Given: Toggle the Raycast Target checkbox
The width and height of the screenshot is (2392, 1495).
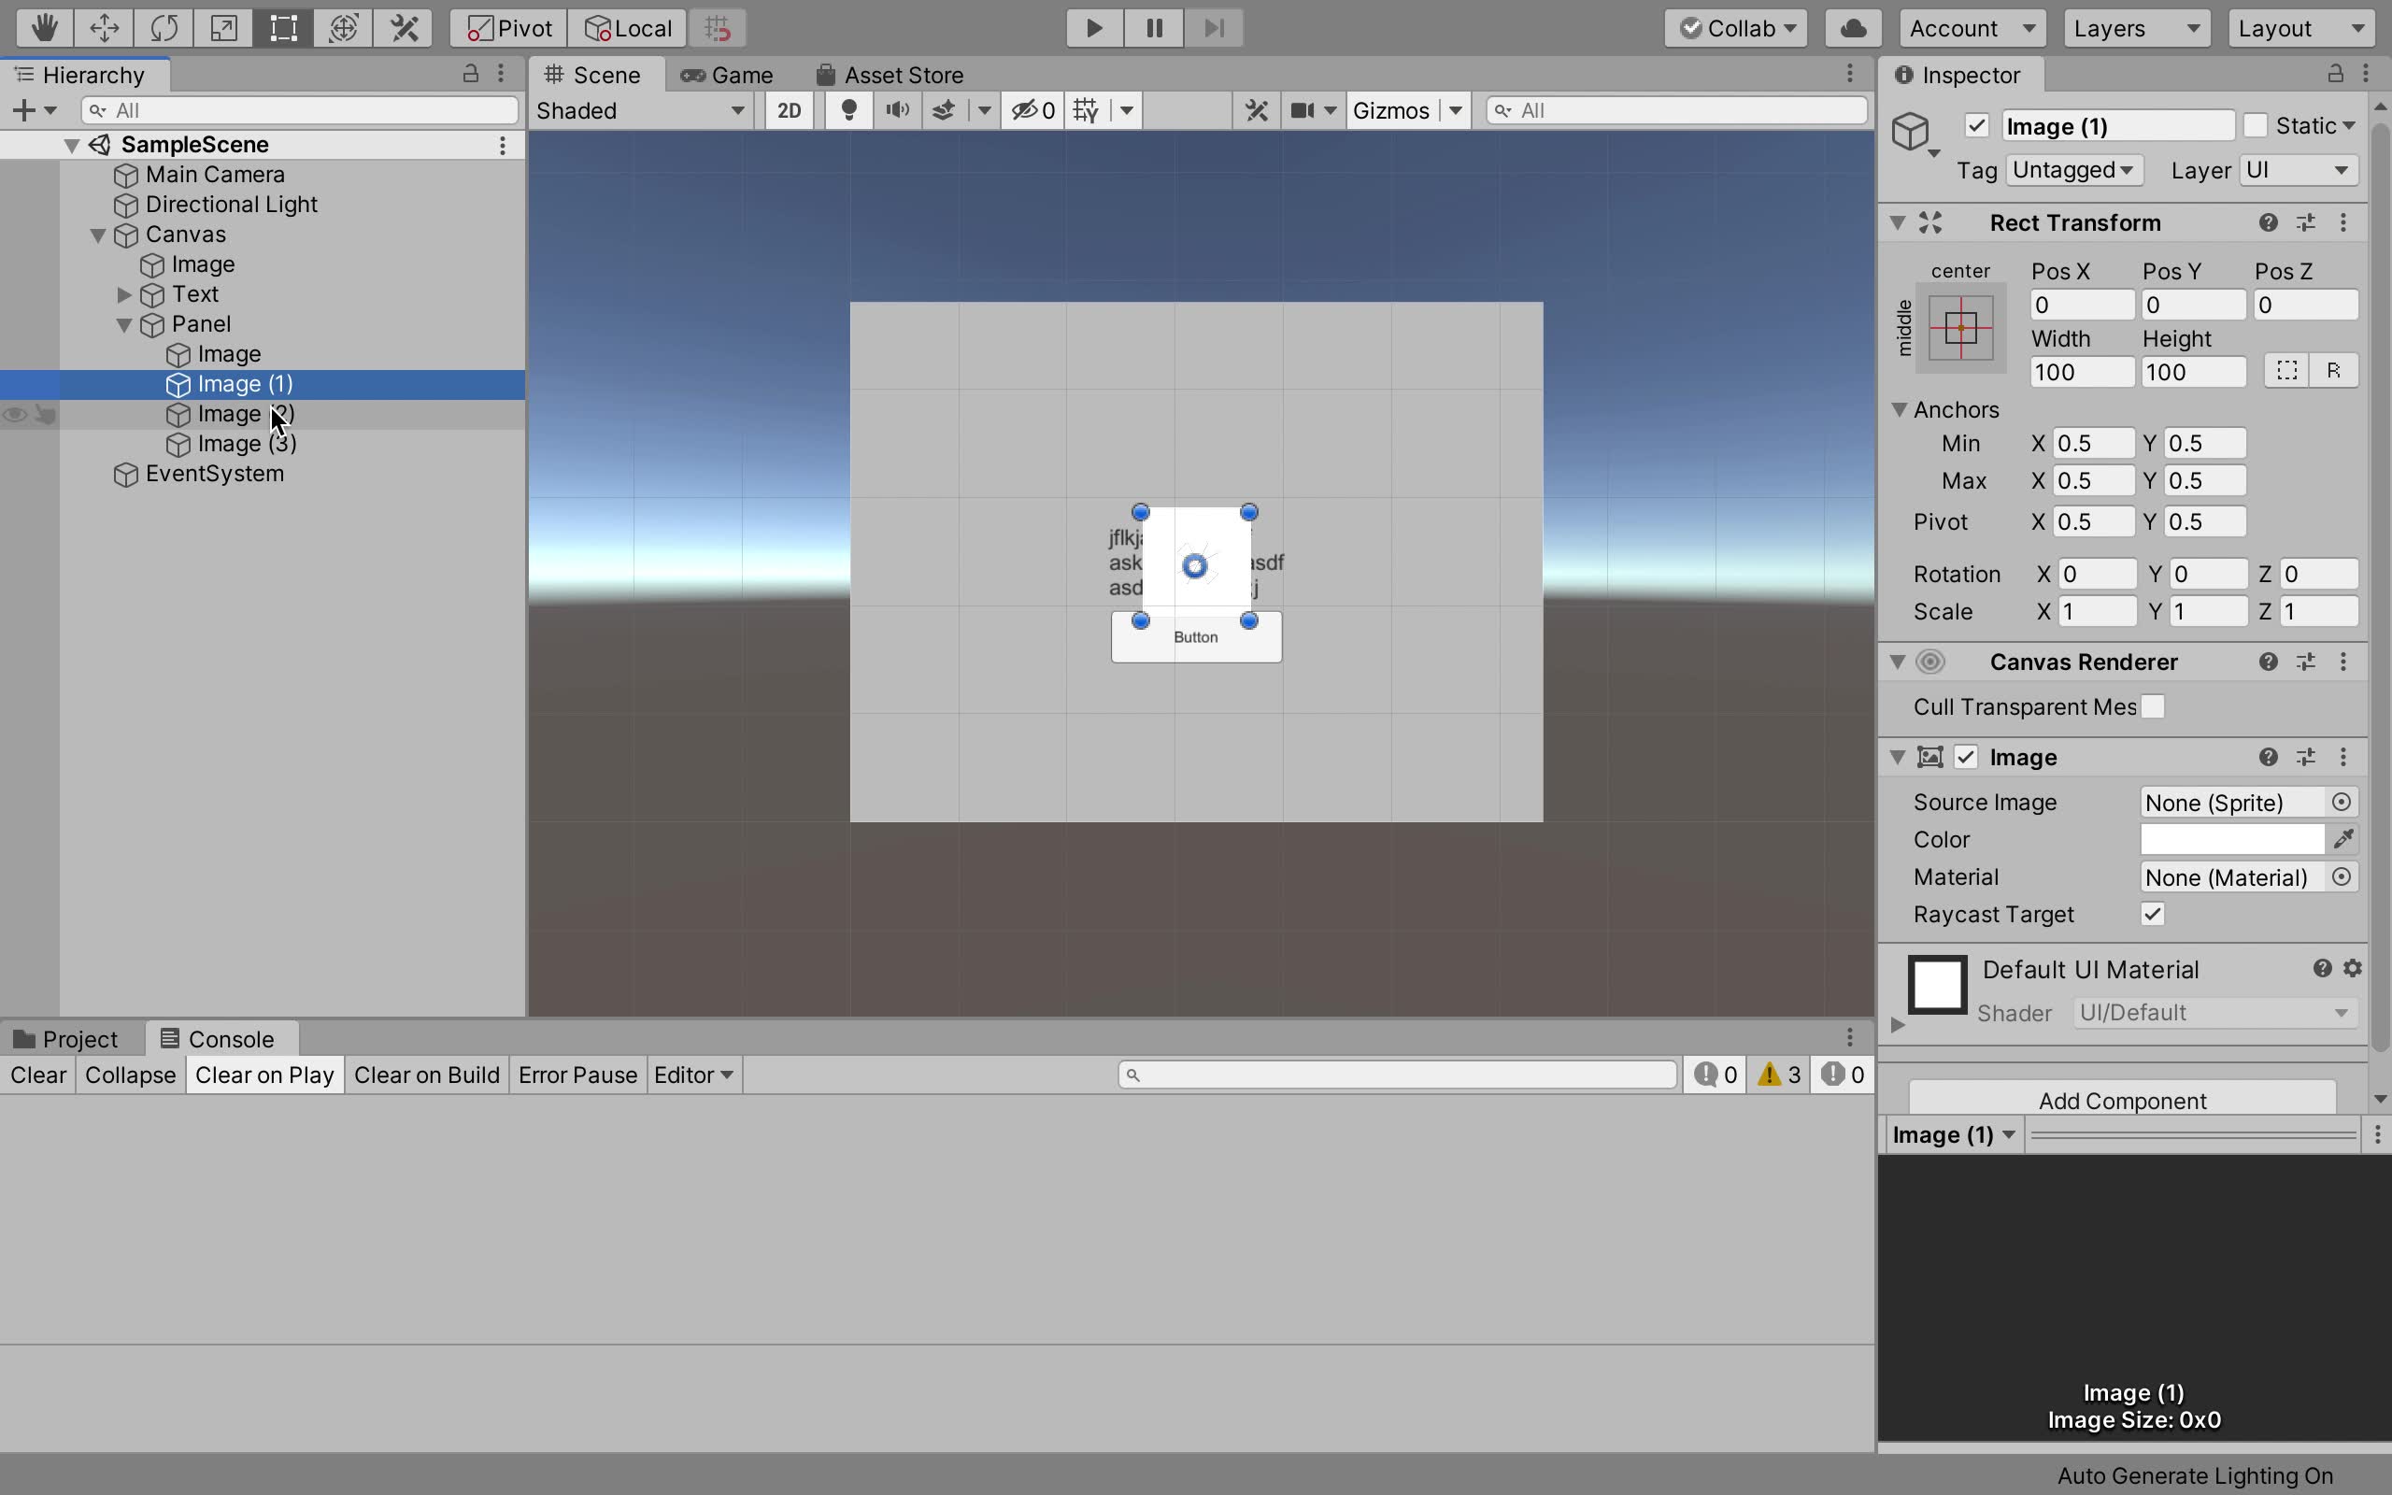Looking at the screenshot, I should 2152,914.
